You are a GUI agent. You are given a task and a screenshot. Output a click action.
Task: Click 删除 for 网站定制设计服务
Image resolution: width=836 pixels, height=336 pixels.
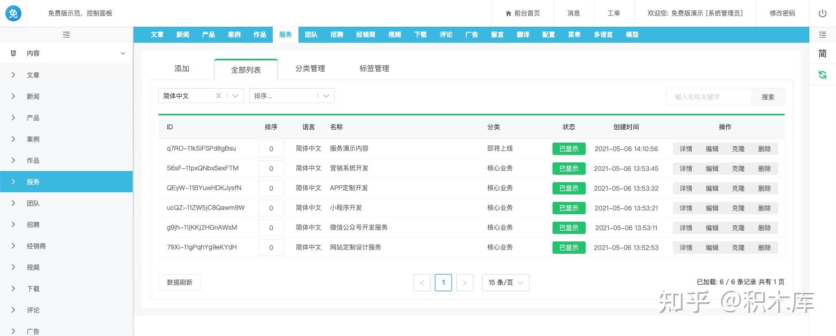tap(764, 248)
